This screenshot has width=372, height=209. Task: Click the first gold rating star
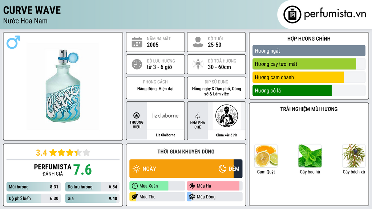[x=53, y=152]
